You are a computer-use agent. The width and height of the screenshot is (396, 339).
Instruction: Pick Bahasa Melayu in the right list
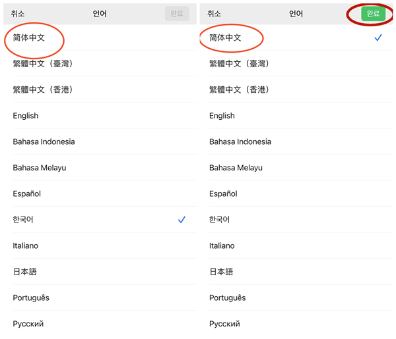click(236, 168)
